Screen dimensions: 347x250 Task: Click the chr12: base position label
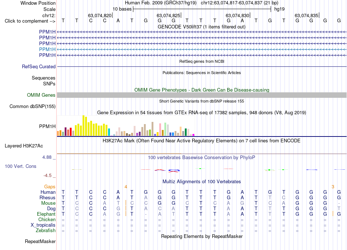(x=49, y=15)
